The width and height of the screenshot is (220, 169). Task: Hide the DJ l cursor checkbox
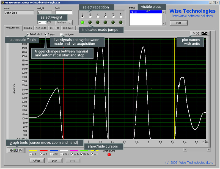tap(92, 154)
